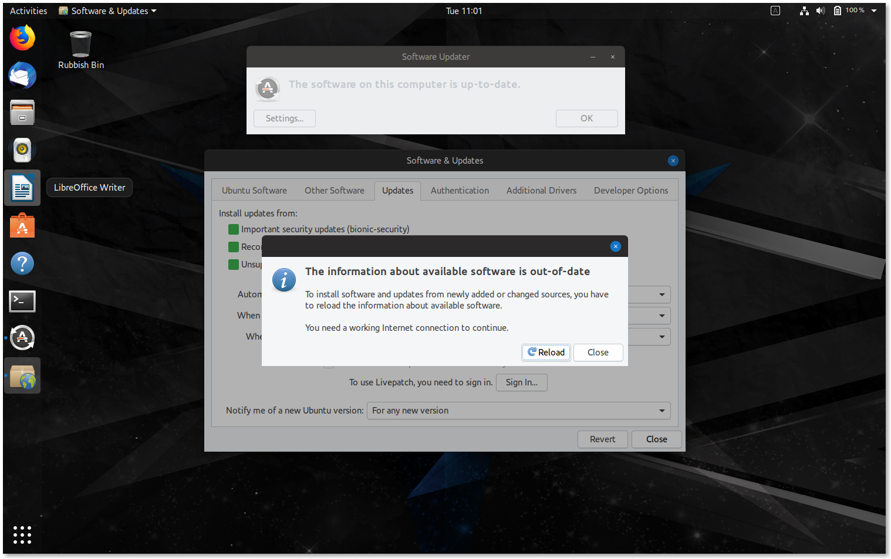Click the Revert button
This screenshot has width=891, height=559.
603,439
